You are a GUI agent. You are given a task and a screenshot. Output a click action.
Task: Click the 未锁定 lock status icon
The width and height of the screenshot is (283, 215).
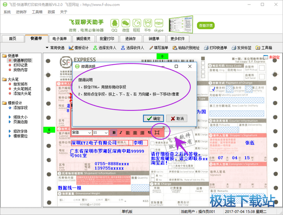[x=266, y=57]
